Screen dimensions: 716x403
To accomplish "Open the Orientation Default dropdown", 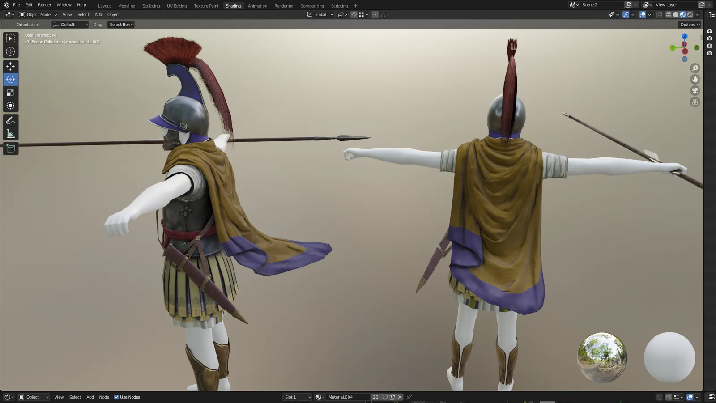I will click(70, 25).
